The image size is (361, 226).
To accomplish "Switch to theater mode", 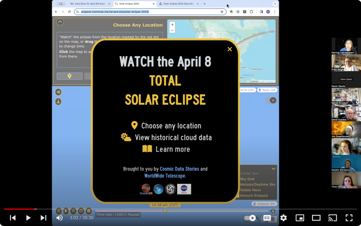I will tap(316, 218).
